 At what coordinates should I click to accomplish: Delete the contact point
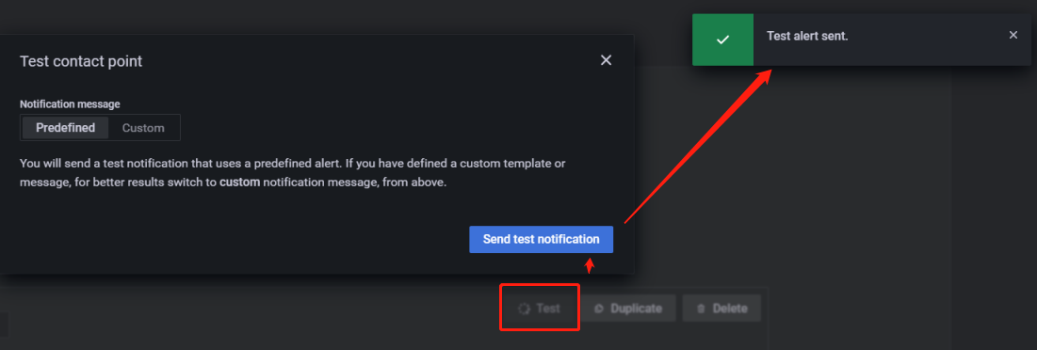(x=722, y=309)
